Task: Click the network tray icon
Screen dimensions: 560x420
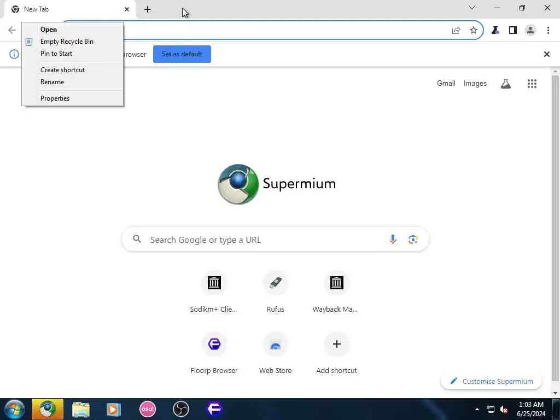Action: 491,410
